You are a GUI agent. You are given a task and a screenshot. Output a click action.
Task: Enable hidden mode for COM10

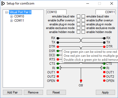[78, 32]
